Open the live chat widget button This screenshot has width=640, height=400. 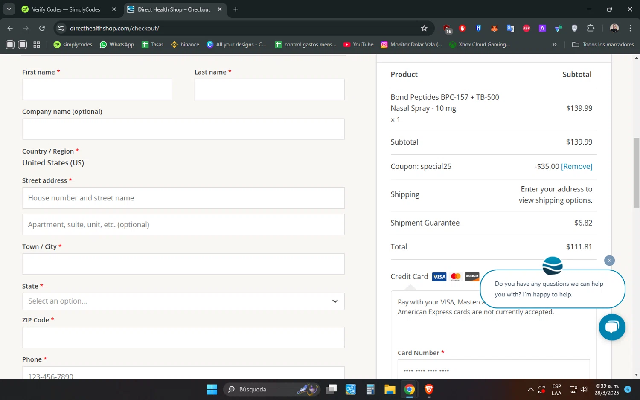[612, 327]
